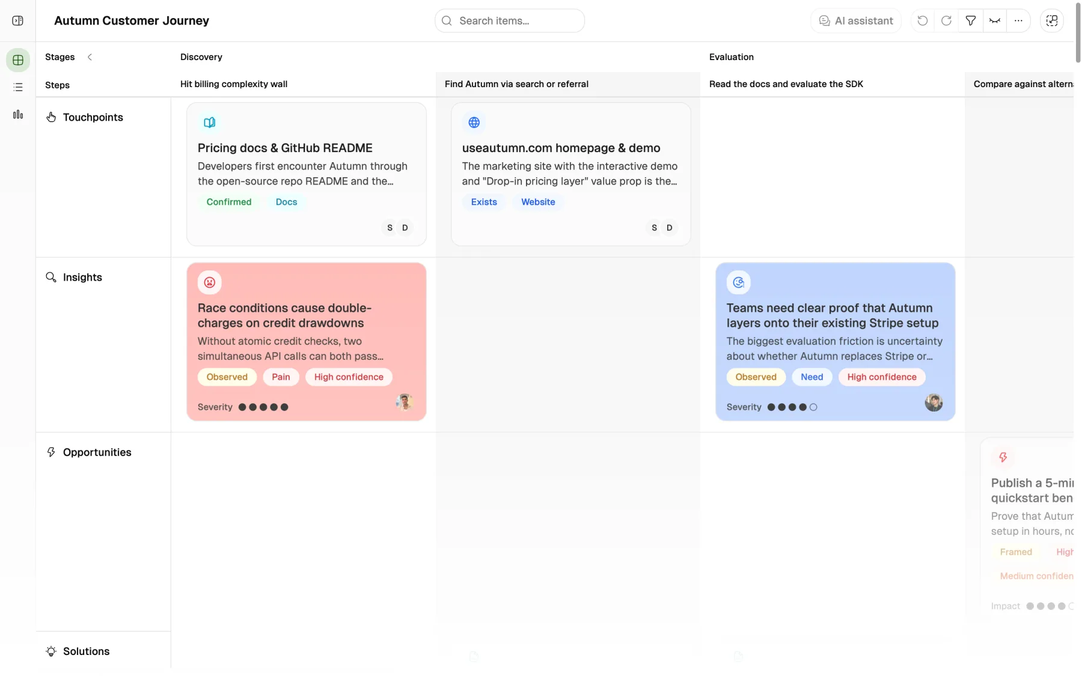Viewport: 1082px width, 676px height.
Task: Click the vertical scrollbar
Action: pyautogui.click(x=1078, y=31)
